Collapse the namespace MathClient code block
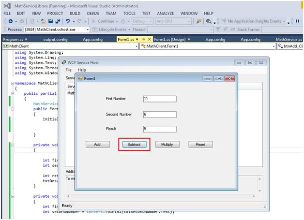Image resolution: width=304 pixels, height=220 pixels. 13,83
